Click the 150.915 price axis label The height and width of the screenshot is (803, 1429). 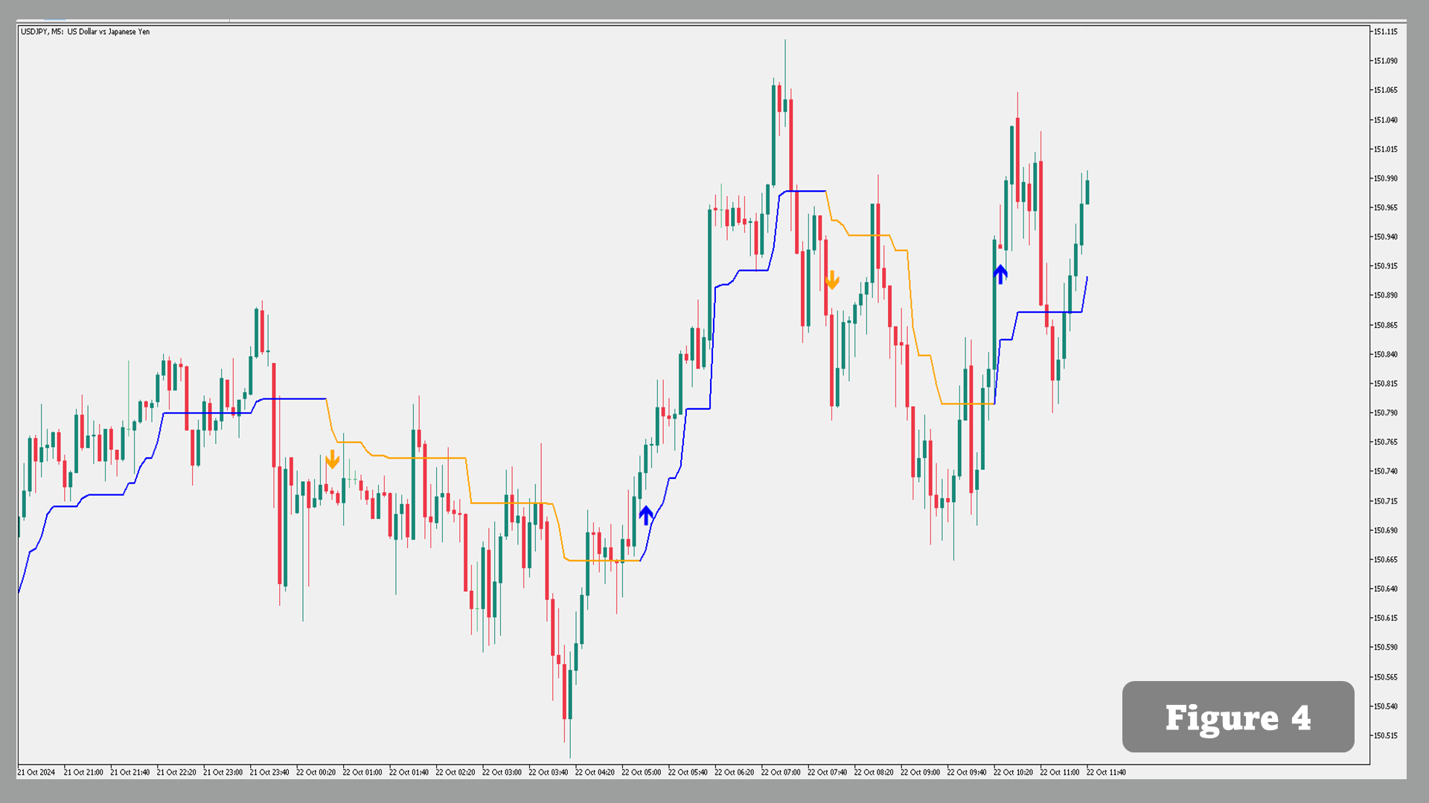[x=1385, y=266]
